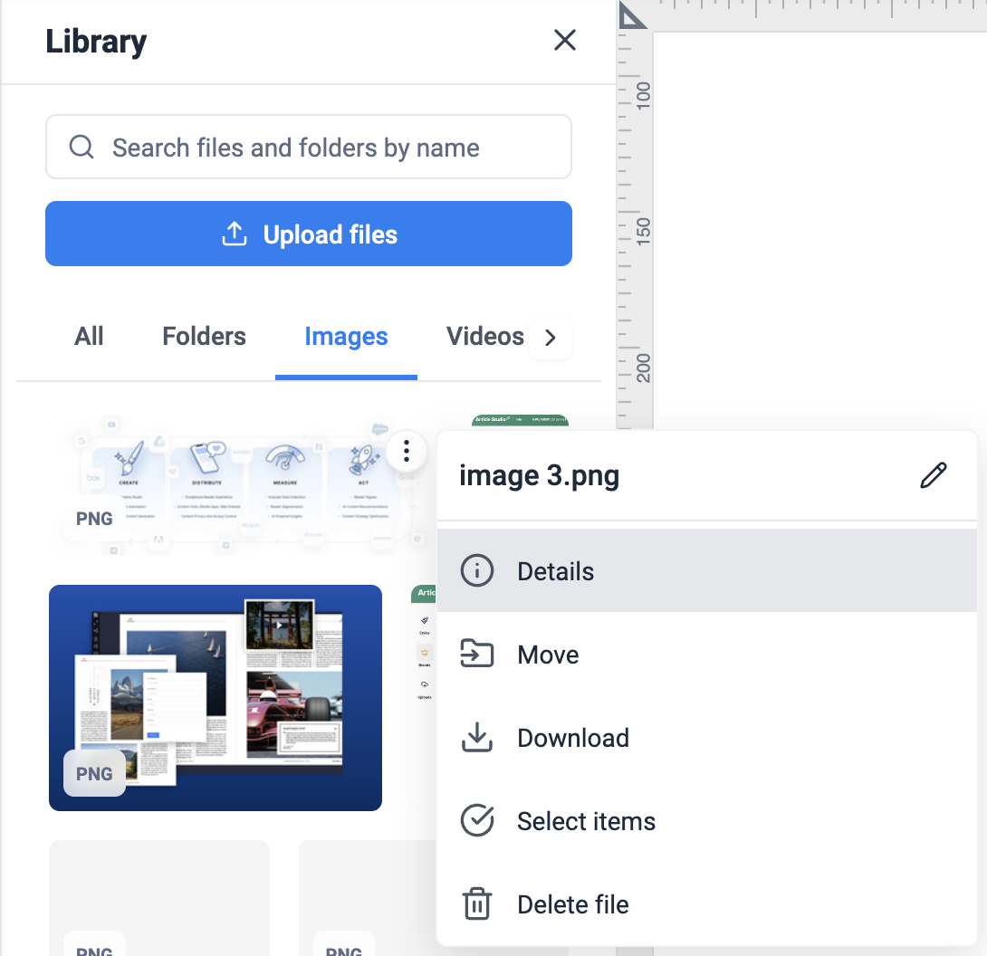Click the blank PNG thumbnail at bottom left
The height and width of the screenshot is (956, 987).
click(x=159, y=896)
